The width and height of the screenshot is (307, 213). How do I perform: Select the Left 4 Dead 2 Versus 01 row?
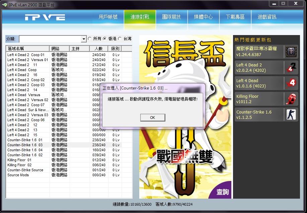64,60
